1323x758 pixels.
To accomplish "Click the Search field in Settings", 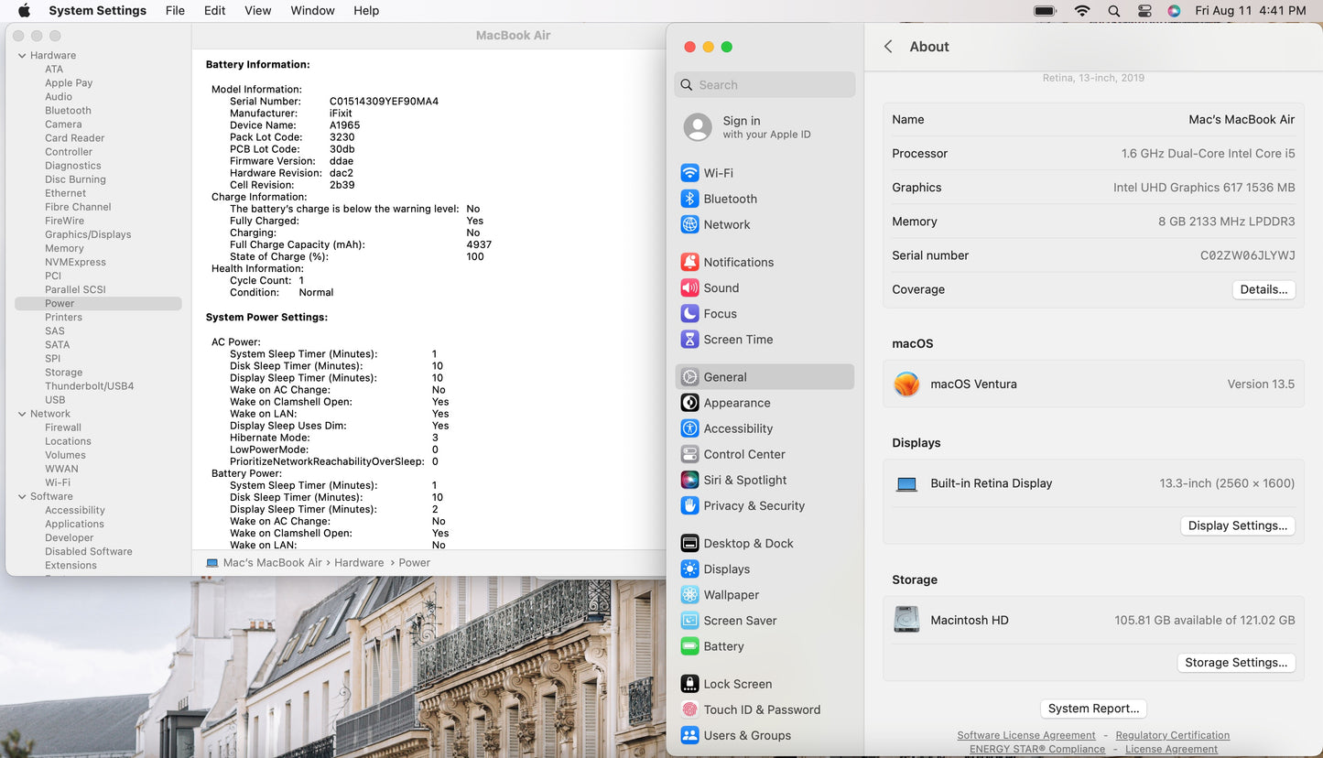I will 765,85.
